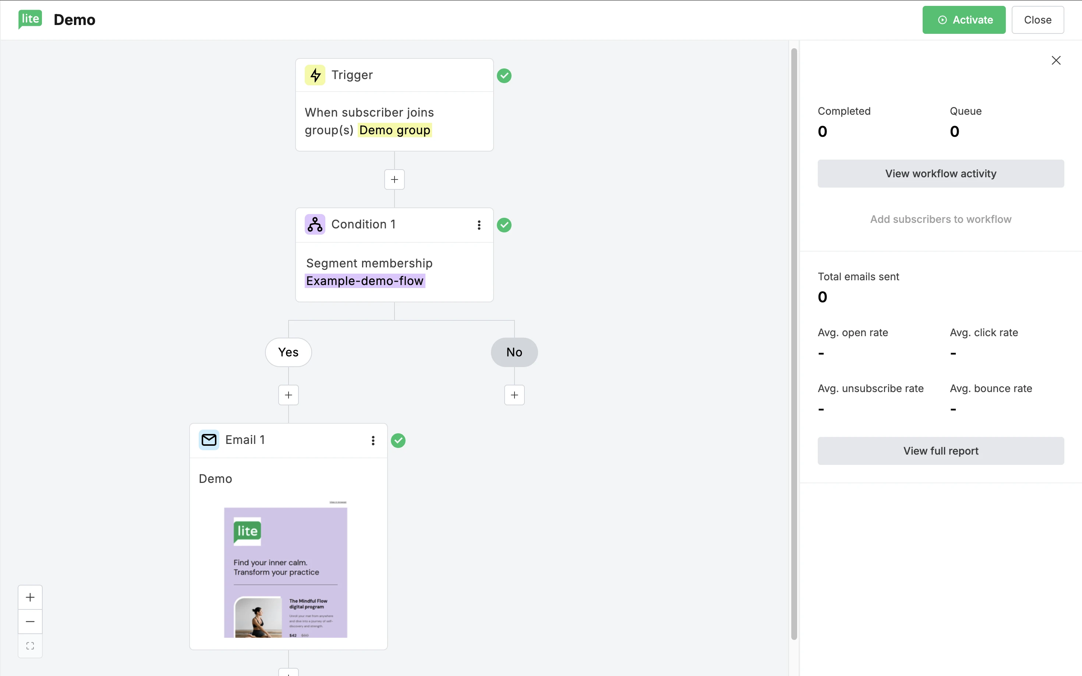Click the Avg. unsubscribe rate label

click(x=870, y=388)
